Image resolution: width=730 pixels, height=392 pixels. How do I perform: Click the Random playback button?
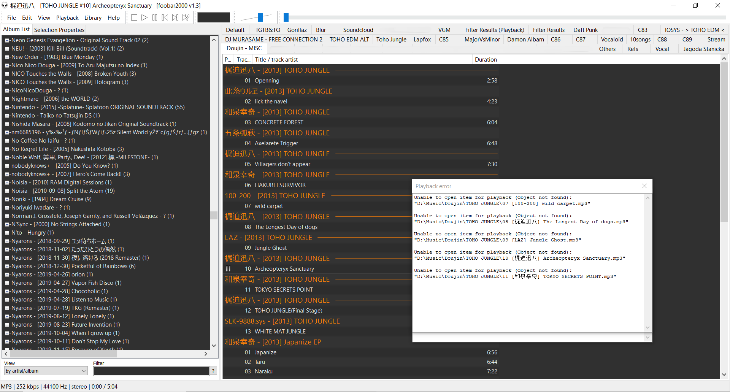click(x=186, y=17)
